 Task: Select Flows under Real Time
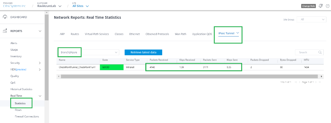(18, 110)
